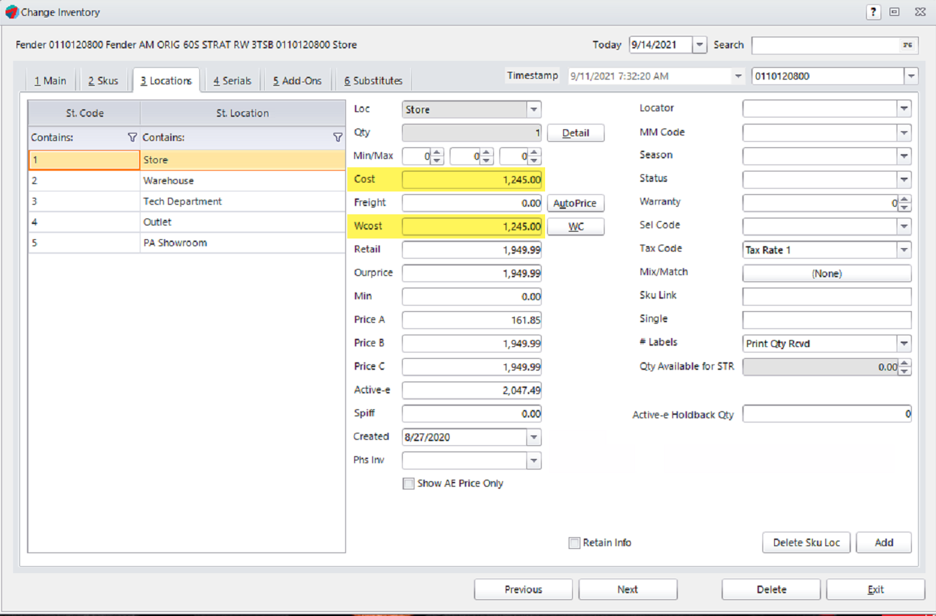
Task: Select the 3 Locations tab
Action: [x=166, y=80]
